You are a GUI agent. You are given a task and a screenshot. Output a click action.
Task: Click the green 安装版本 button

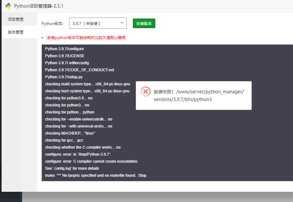point(144,24)
